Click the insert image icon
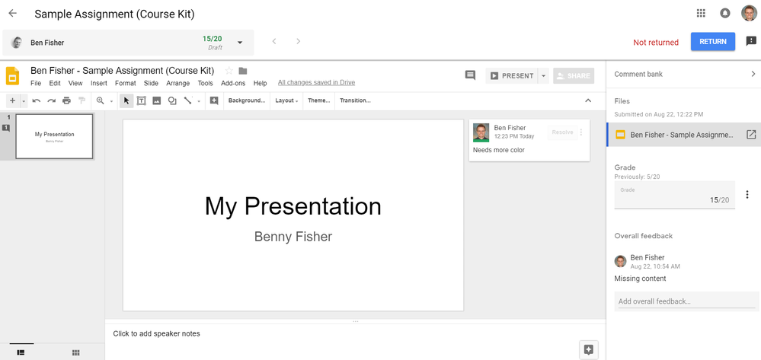This screenshot has height=360, width=761. pos(156,100)
